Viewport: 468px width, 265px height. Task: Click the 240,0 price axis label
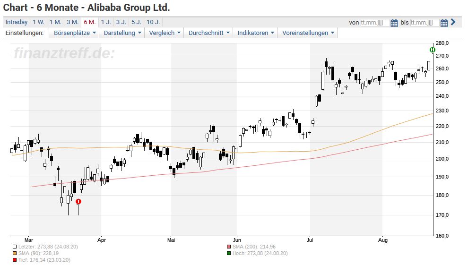(442, 96)
